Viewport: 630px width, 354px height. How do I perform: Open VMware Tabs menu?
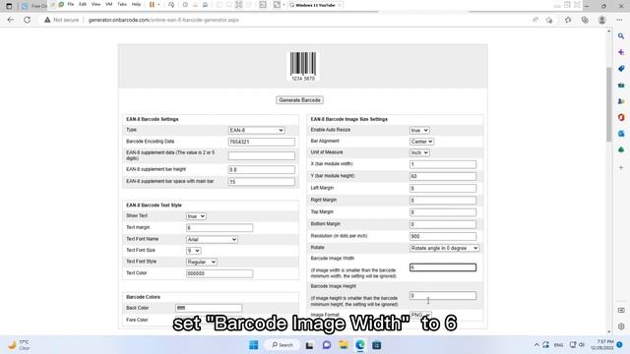pos(122,4)
